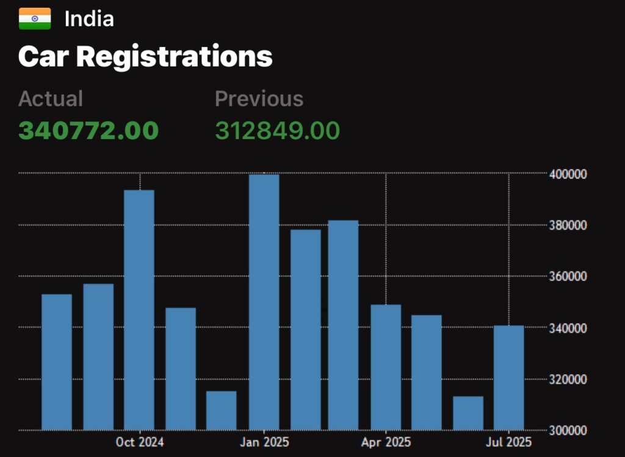The image size is (625, 457).
Task: Click the 400000 y-axis label
Action: pyautogui.click(x=568, y=174)
